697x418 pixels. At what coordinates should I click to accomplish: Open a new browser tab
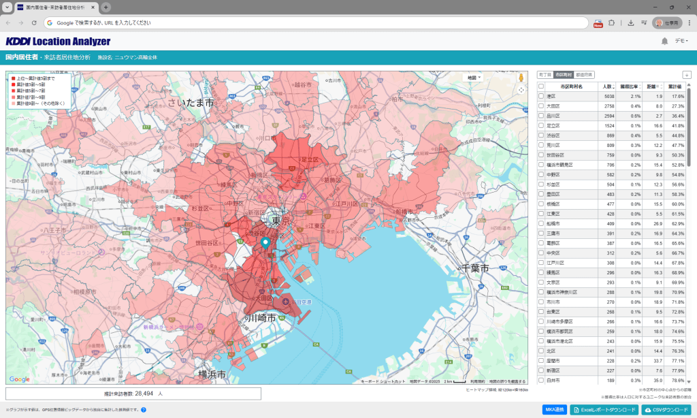(x=106, y=7)
